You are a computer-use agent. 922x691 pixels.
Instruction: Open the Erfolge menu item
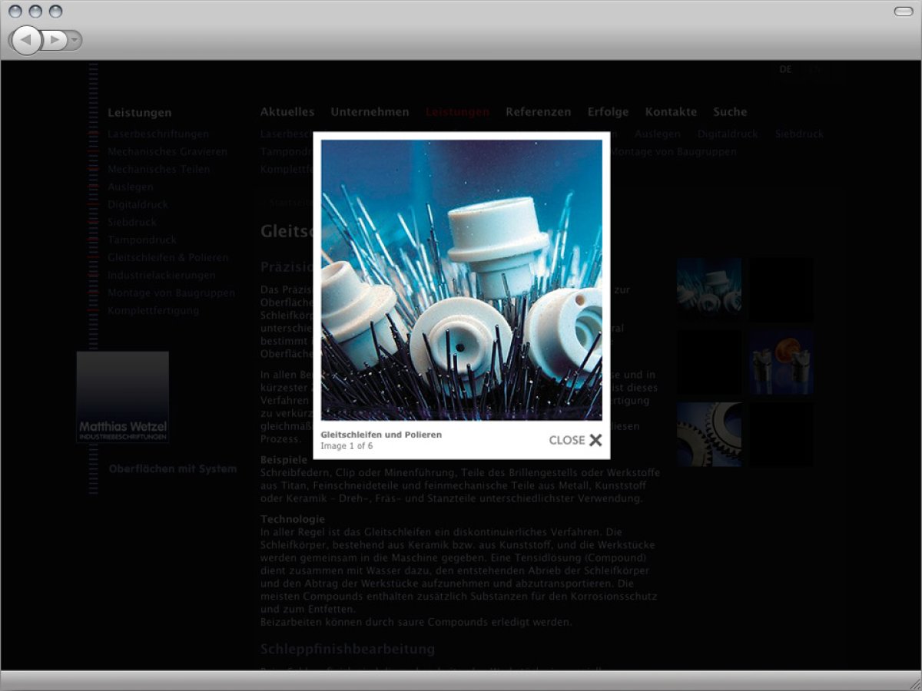click(608, 112)
